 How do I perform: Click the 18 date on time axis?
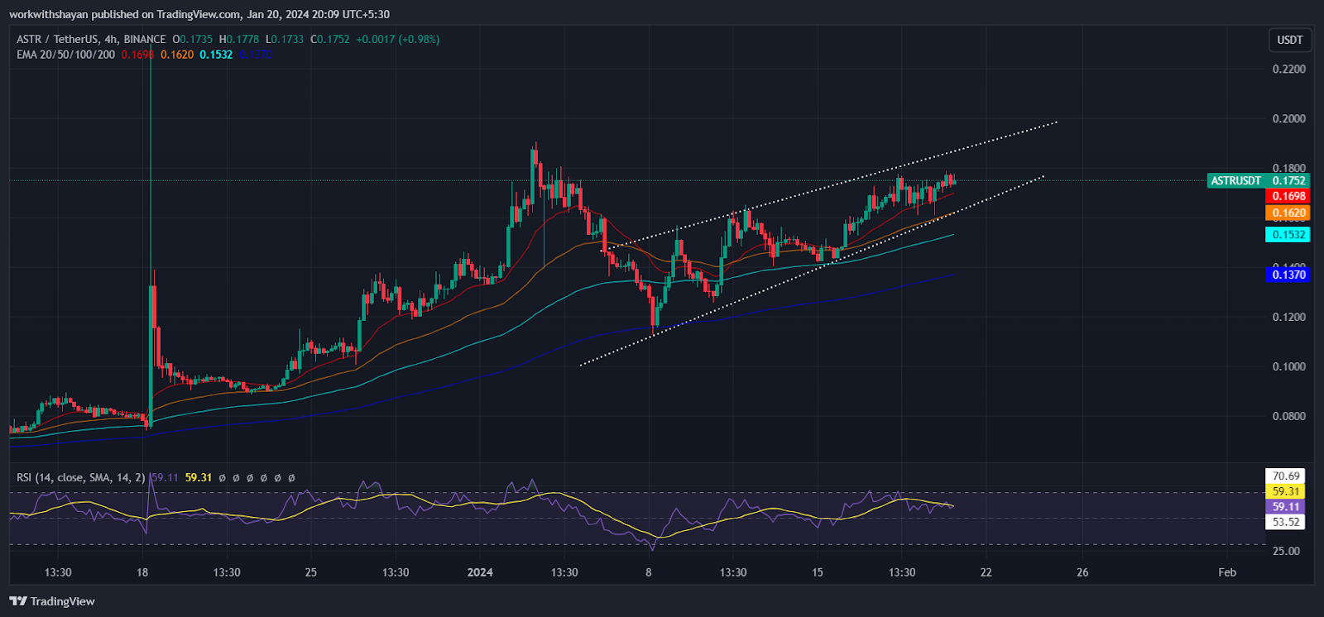142,572
